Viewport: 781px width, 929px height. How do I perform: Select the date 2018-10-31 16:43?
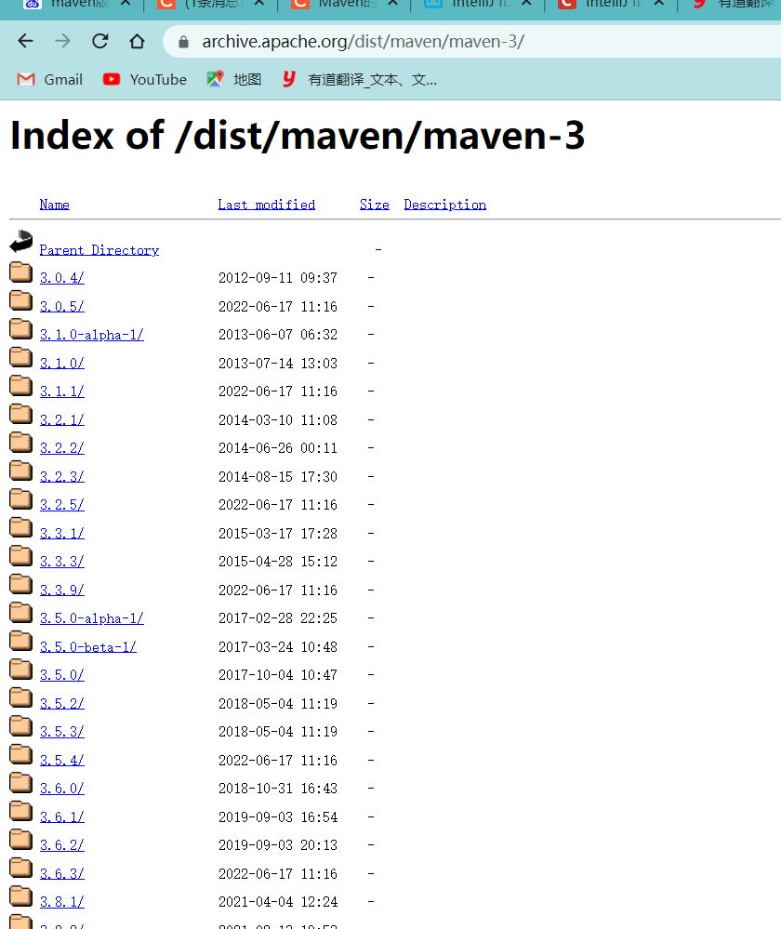[278, 789]
